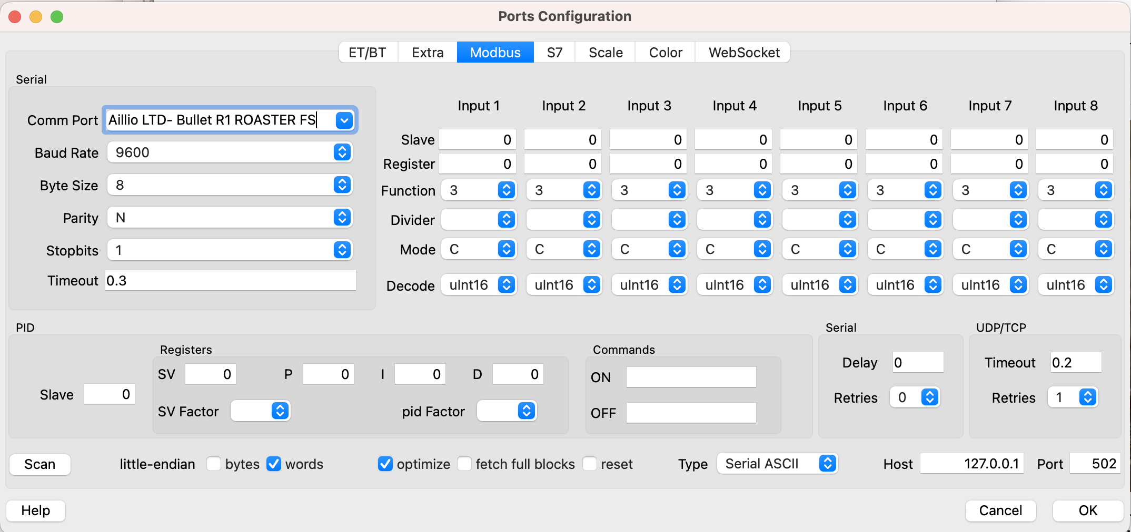Open Help for this dialog
The image size is (1131, 532).
click(35, 510)
